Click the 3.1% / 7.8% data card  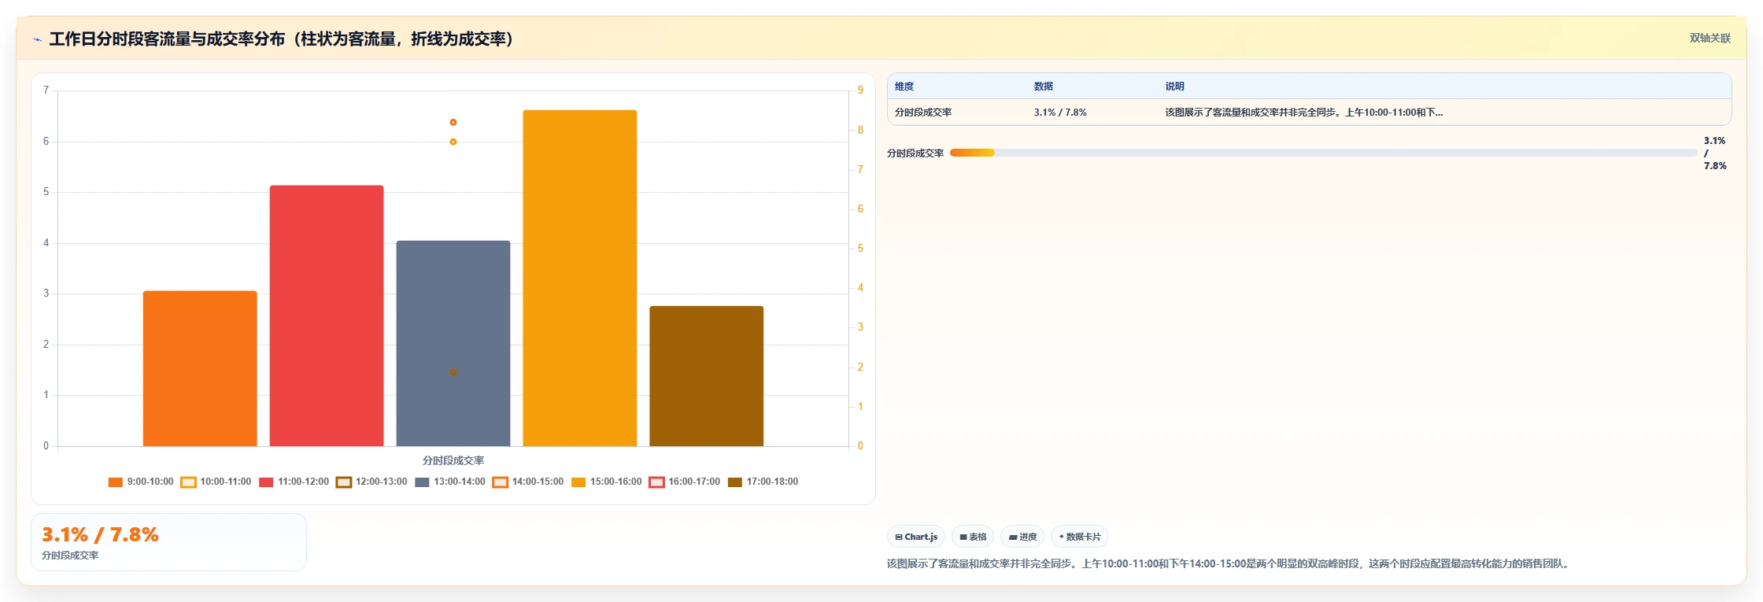168,542
